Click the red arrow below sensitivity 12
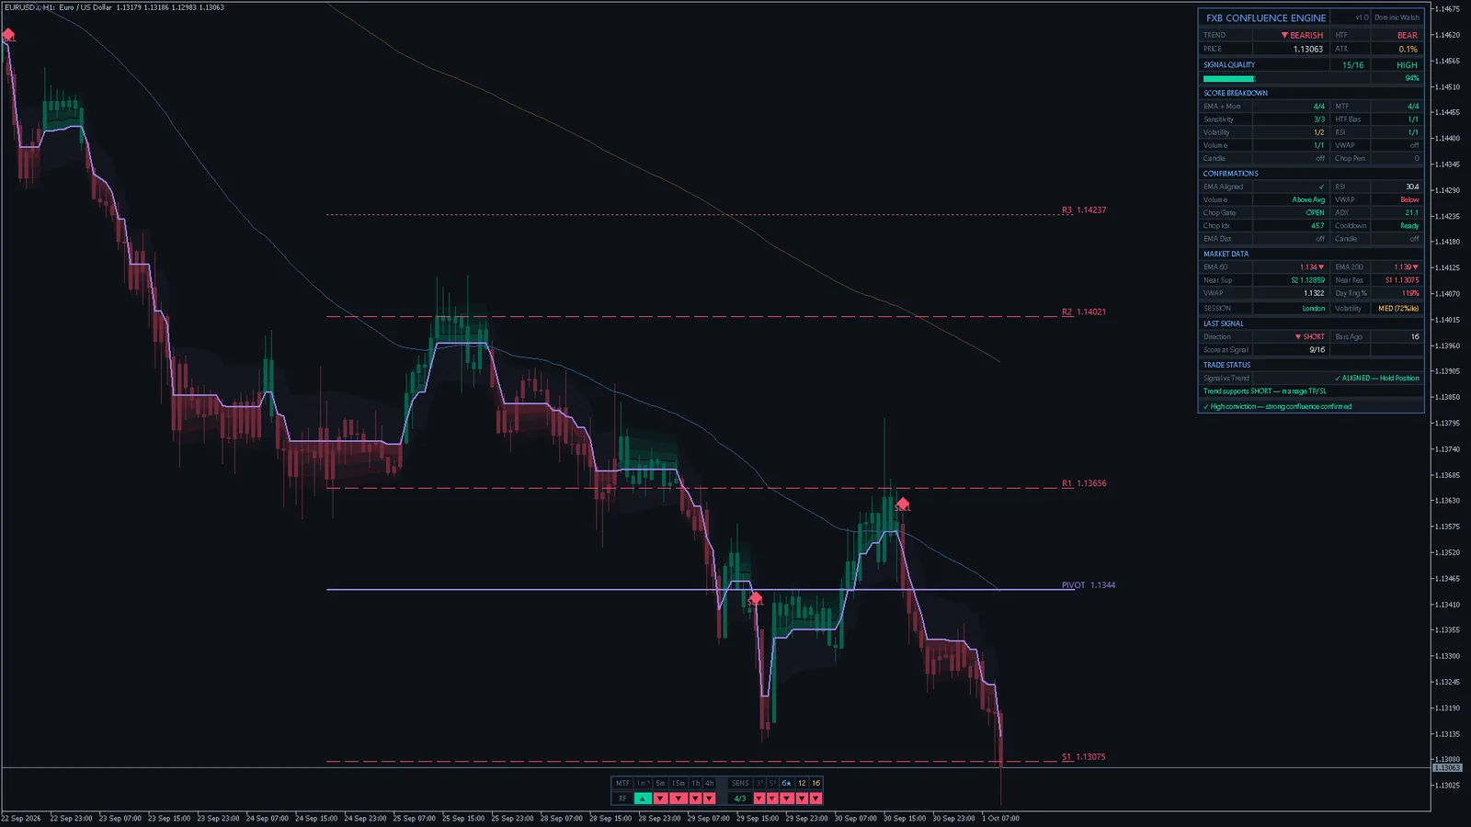Image resolution: width=1471 pixels, height=827 pixels. [x=802, y=799]
